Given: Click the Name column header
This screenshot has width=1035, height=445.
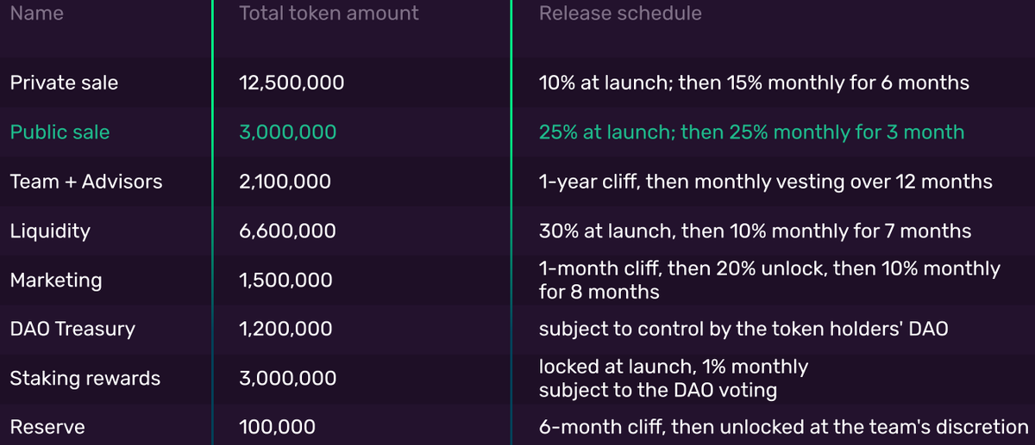Looking at the screenshot, I should pyautogui.click(x=36, y=14).
